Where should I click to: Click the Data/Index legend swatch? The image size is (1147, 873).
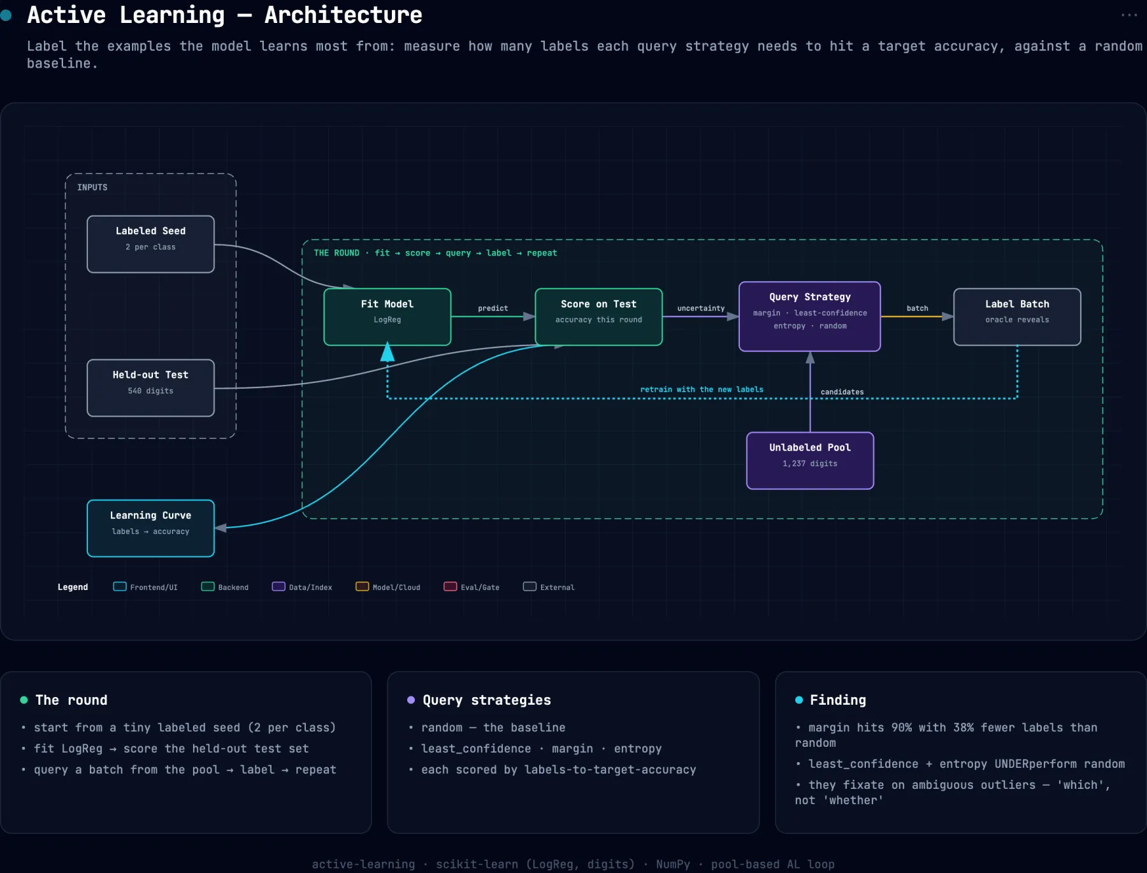278,586
